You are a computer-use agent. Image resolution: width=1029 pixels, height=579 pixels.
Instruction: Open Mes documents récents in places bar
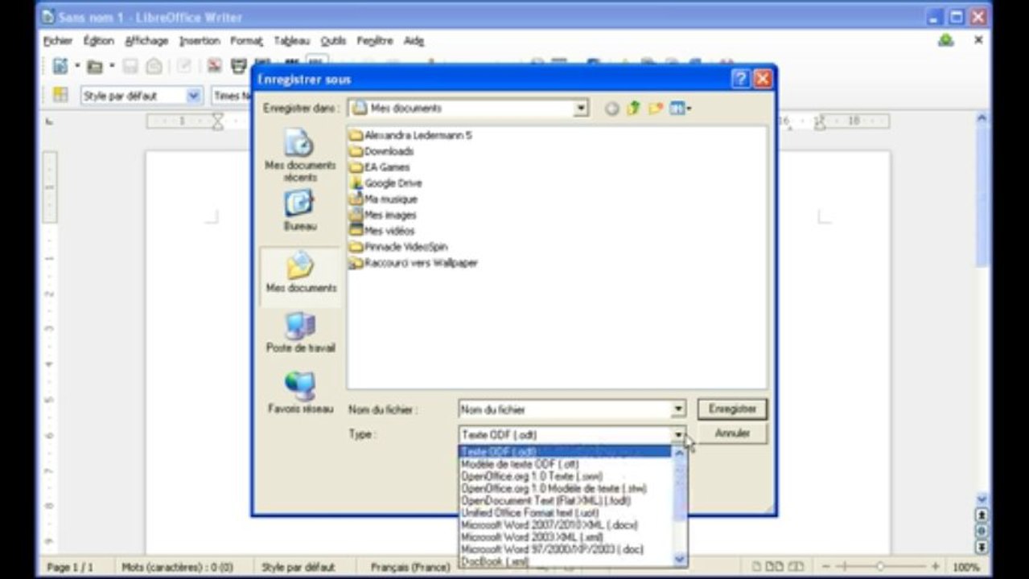(300, 156)
